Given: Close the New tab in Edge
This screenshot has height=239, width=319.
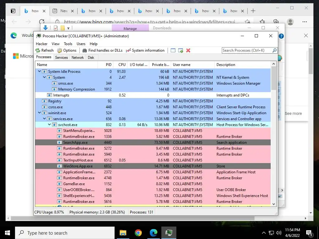Looking at the screenshot, I should 72,11.
